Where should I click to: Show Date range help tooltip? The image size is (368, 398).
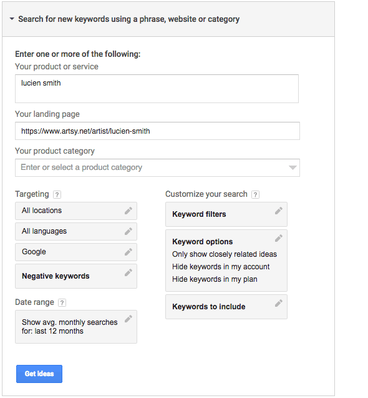(x=62, y=302)
